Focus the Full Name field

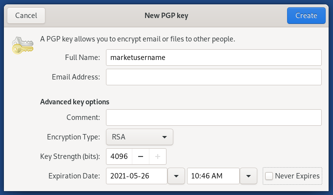214,58
